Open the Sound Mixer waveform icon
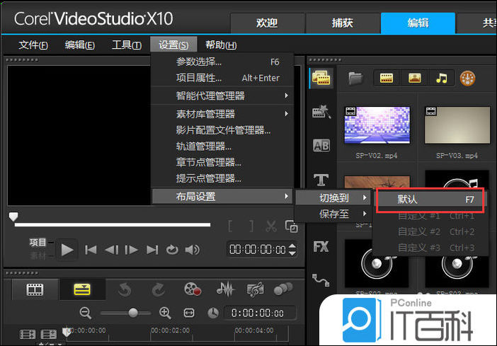 pos(224,289)
